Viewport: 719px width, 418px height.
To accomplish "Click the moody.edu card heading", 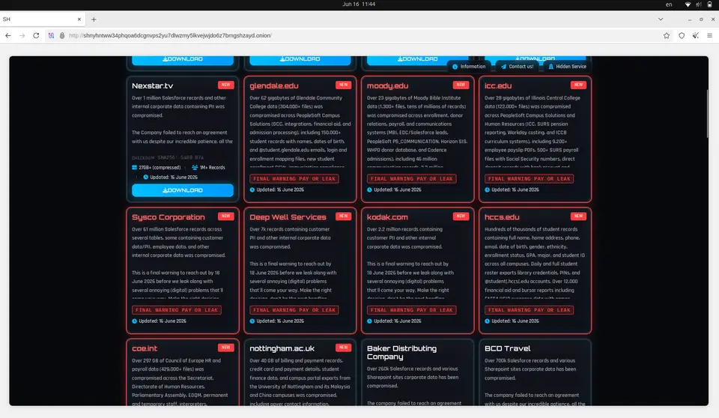I will [x=387, y=86].
